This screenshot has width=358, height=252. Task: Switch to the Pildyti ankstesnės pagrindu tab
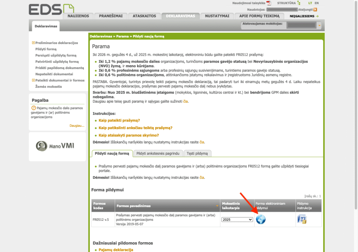pyautogui.click(x=158, y=153)
